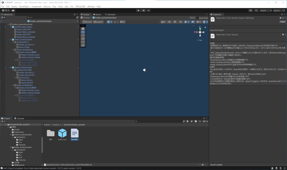Toggle the scene gizmo lock icon
287x170 pixels.
coord(205,27)
